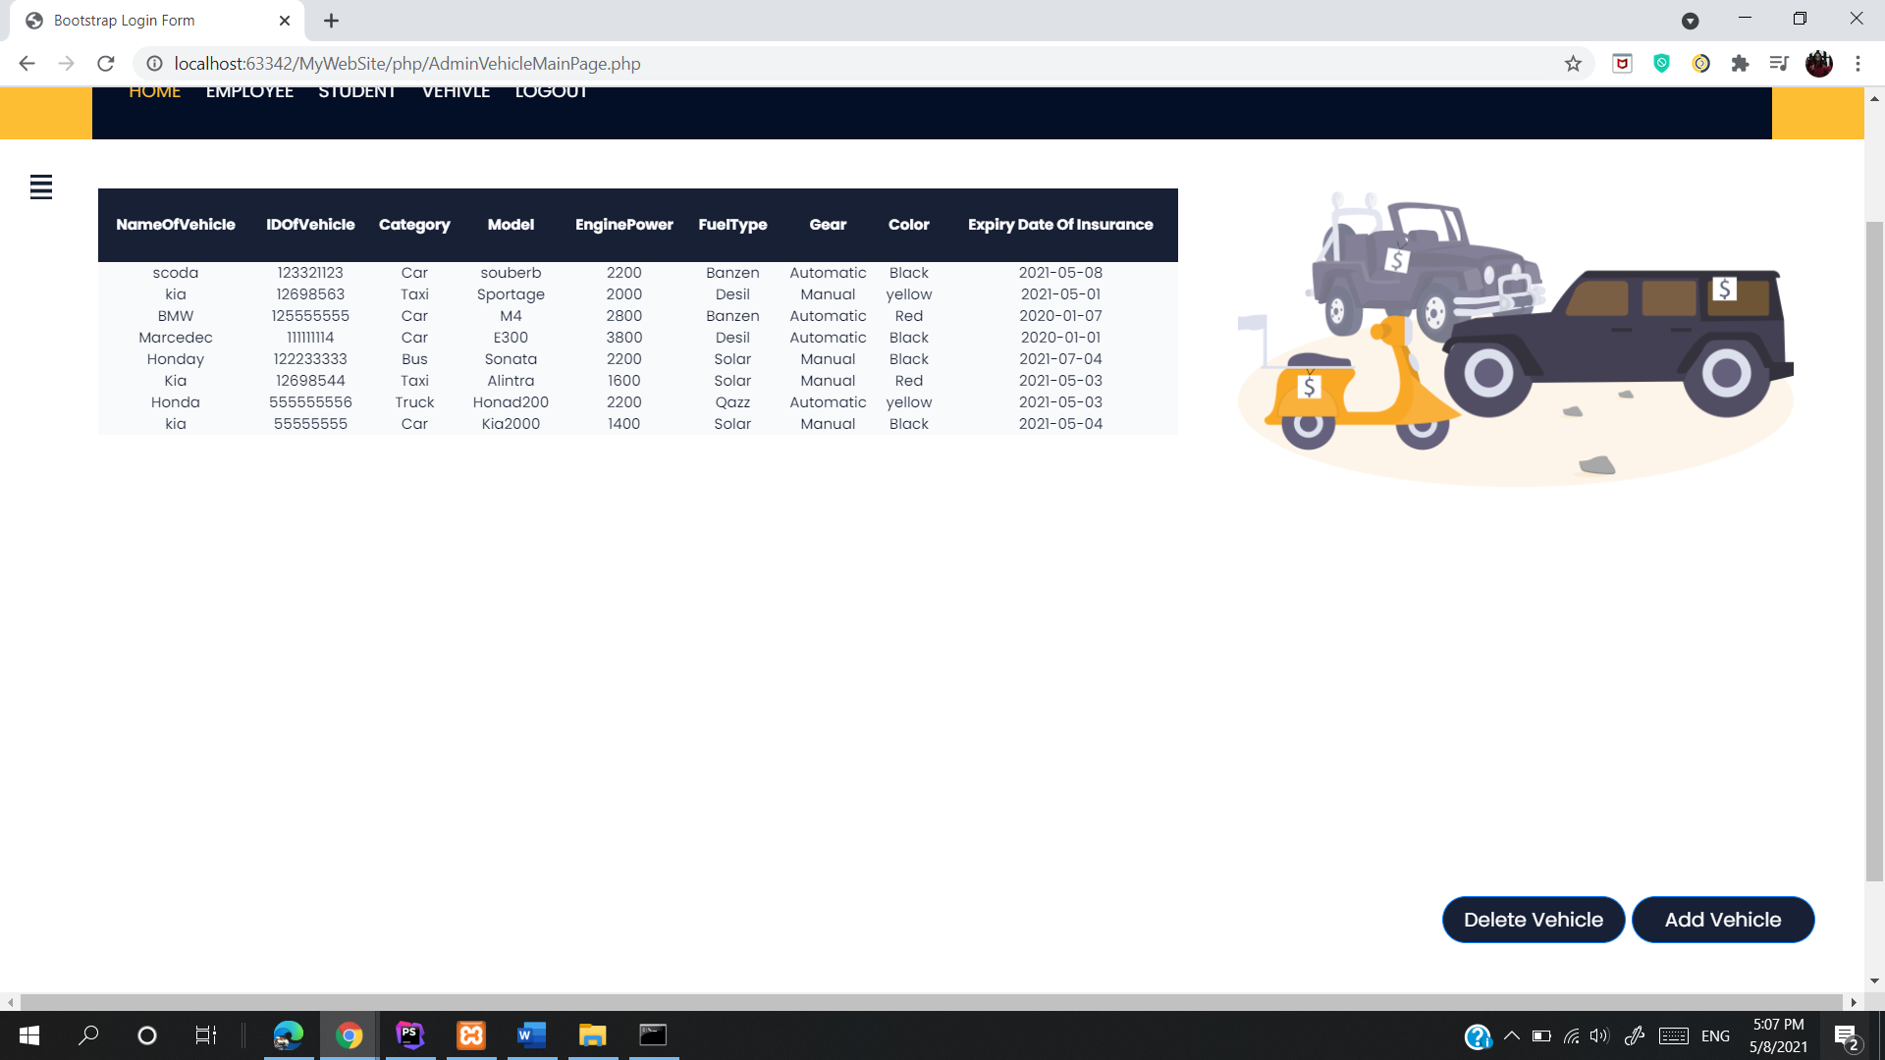The height and width of the screenshot is (1060, 1885).
Task: Open the Chrome three-dot menu
Action: click(1858, 63)
